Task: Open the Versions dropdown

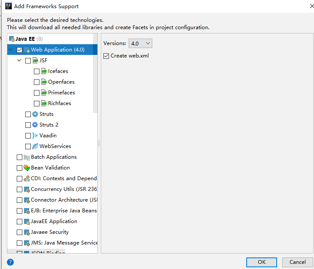Action: coord(140,43)
